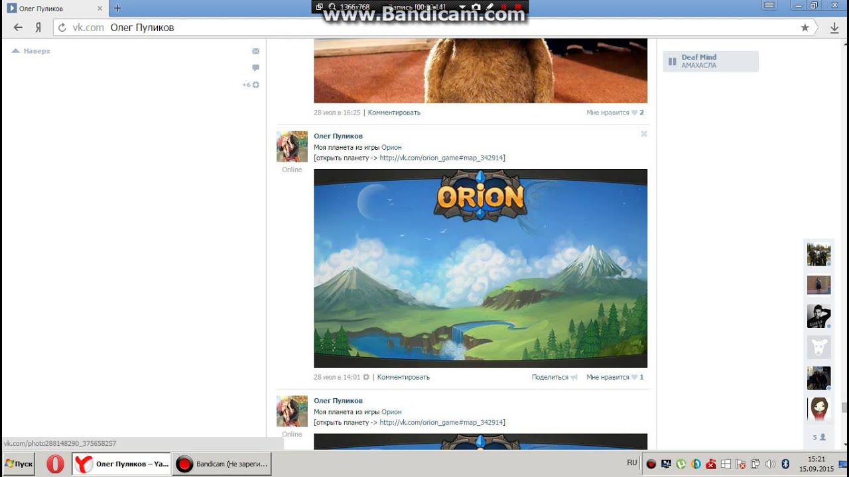
Task: Switch to Bandicam taskbar item
Action: pyautogui.click(x=222, y=464)
